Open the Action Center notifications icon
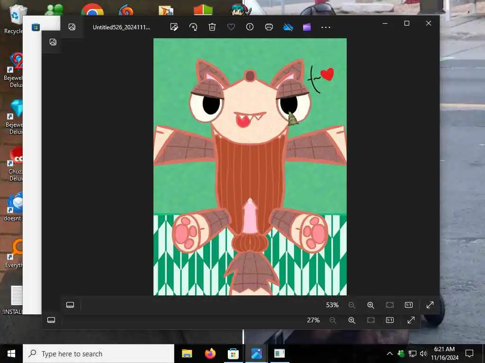 [x=469, y=354]
